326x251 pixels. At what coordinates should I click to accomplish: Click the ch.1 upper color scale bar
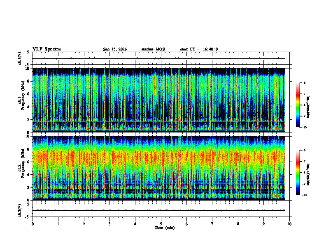298,105
